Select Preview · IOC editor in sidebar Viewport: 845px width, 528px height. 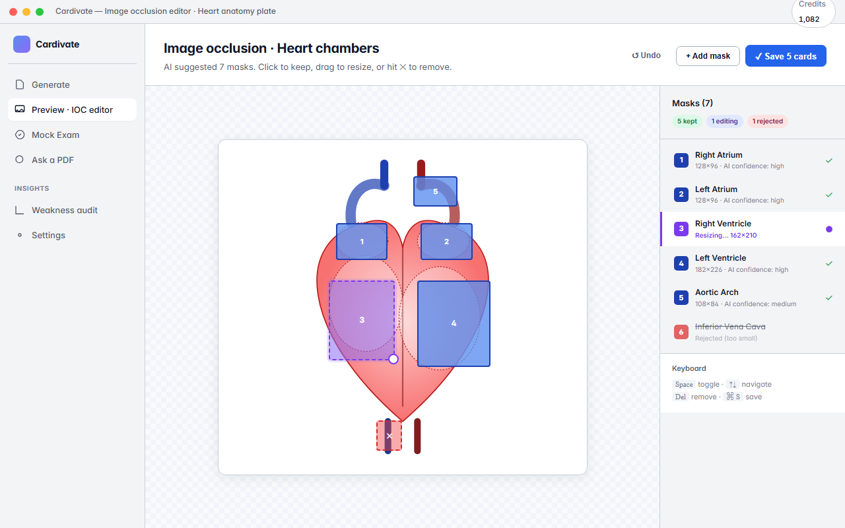point(72,110)
